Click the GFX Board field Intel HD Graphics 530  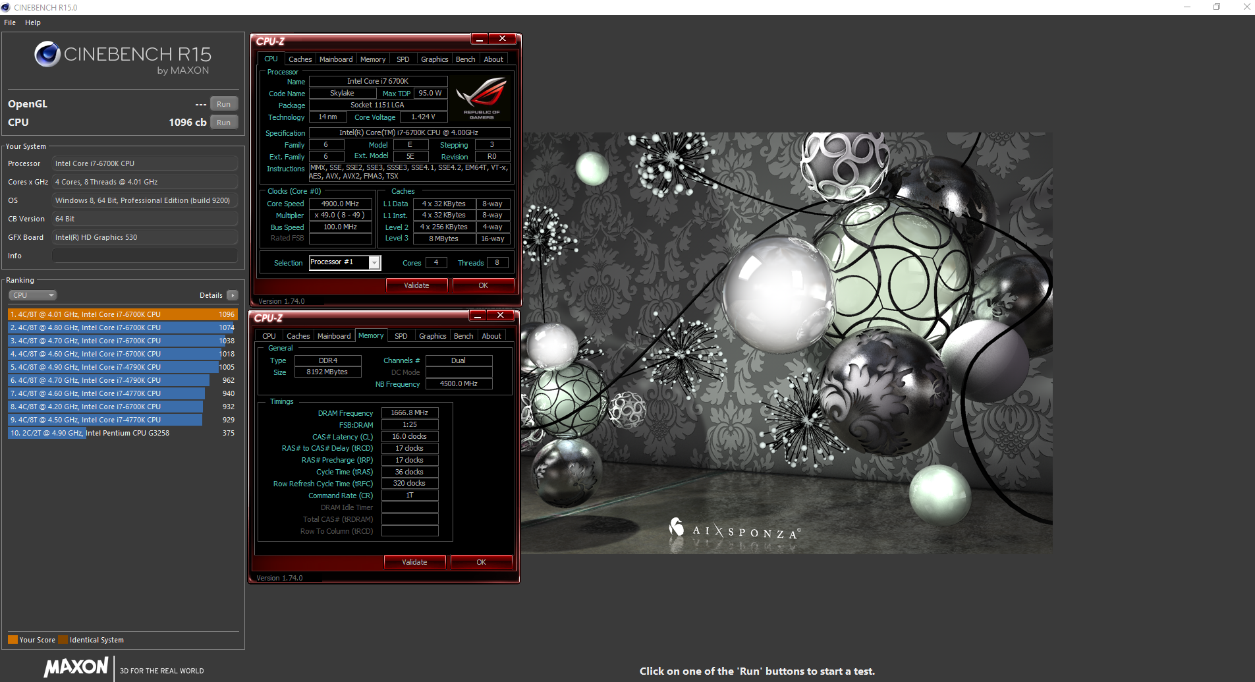(145, 237)
